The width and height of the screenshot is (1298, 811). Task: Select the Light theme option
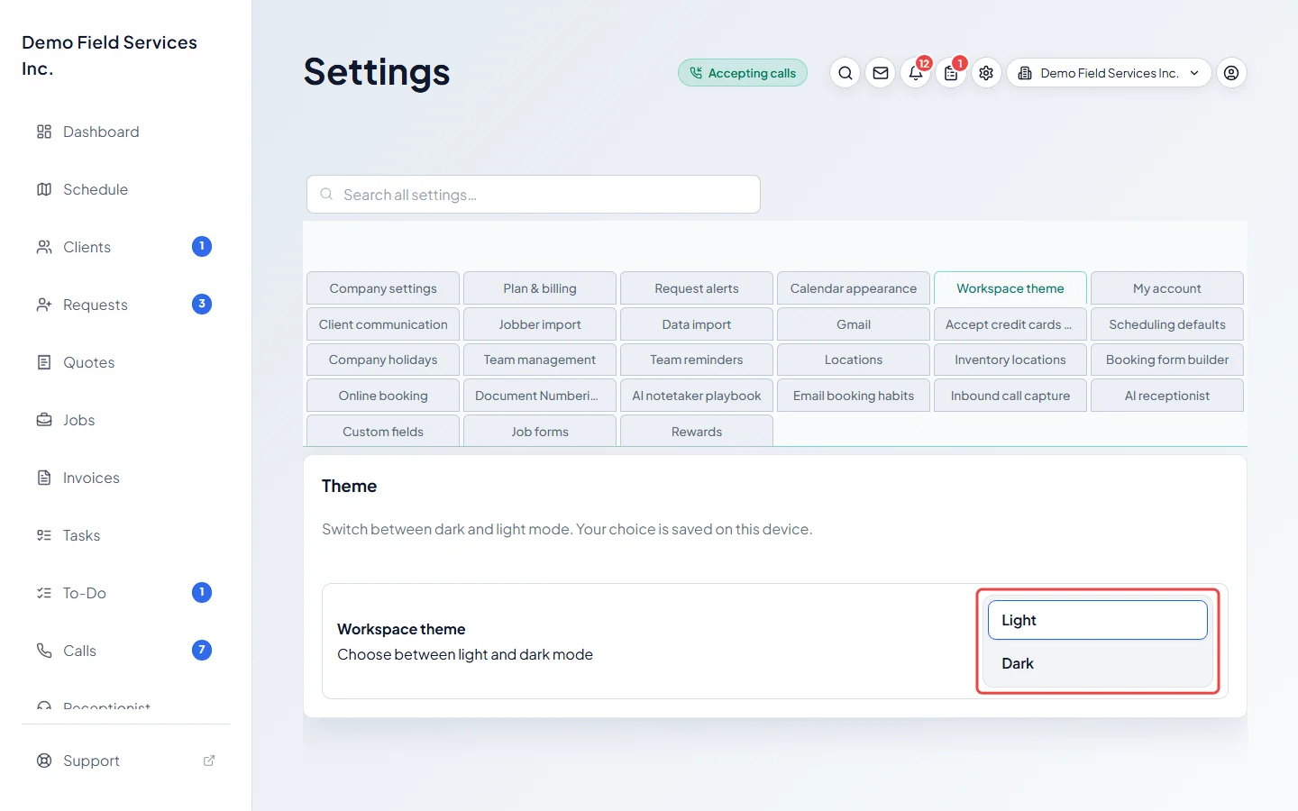pyautogui.click(x=1098, y=620)
